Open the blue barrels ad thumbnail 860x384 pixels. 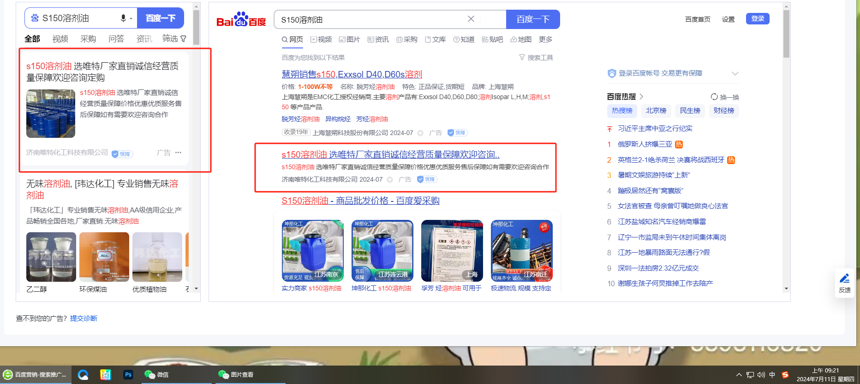tap(51, 113)
